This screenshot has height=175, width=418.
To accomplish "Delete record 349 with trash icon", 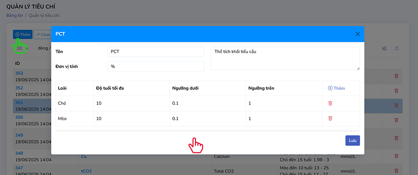I will pos(397,138).
